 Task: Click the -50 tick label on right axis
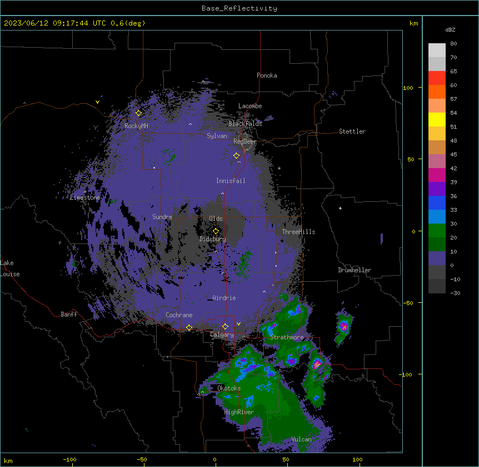point(408,303)
